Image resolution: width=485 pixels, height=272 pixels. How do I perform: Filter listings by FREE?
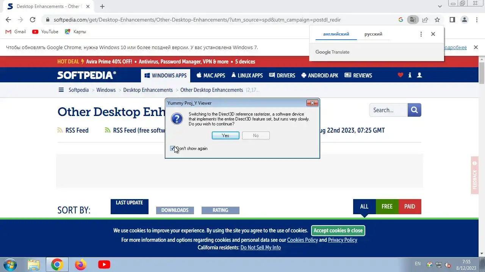[x=387, y=206]
